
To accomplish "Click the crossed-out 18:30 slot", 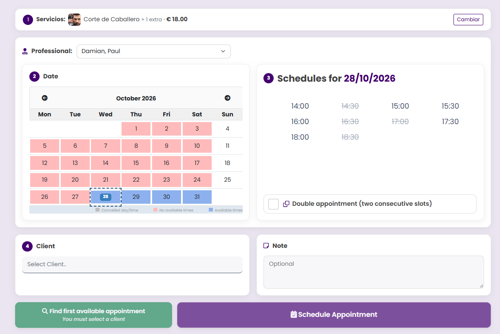I will click(350, 137).
